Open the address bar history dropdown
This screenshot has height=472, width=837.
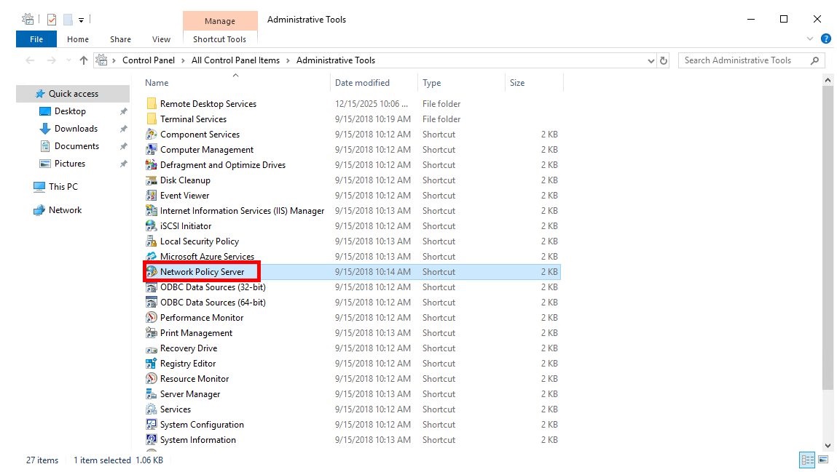point(651,60)
